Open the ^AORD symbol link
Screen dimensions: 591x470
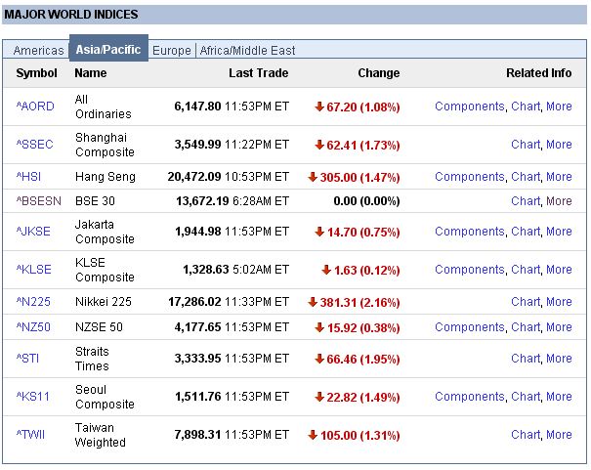click(35, 107)
